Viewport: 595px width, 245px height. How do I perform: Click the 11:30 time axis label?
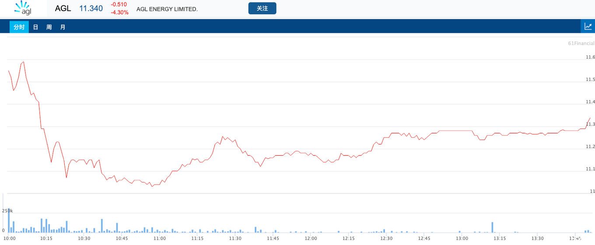point(235,238)
